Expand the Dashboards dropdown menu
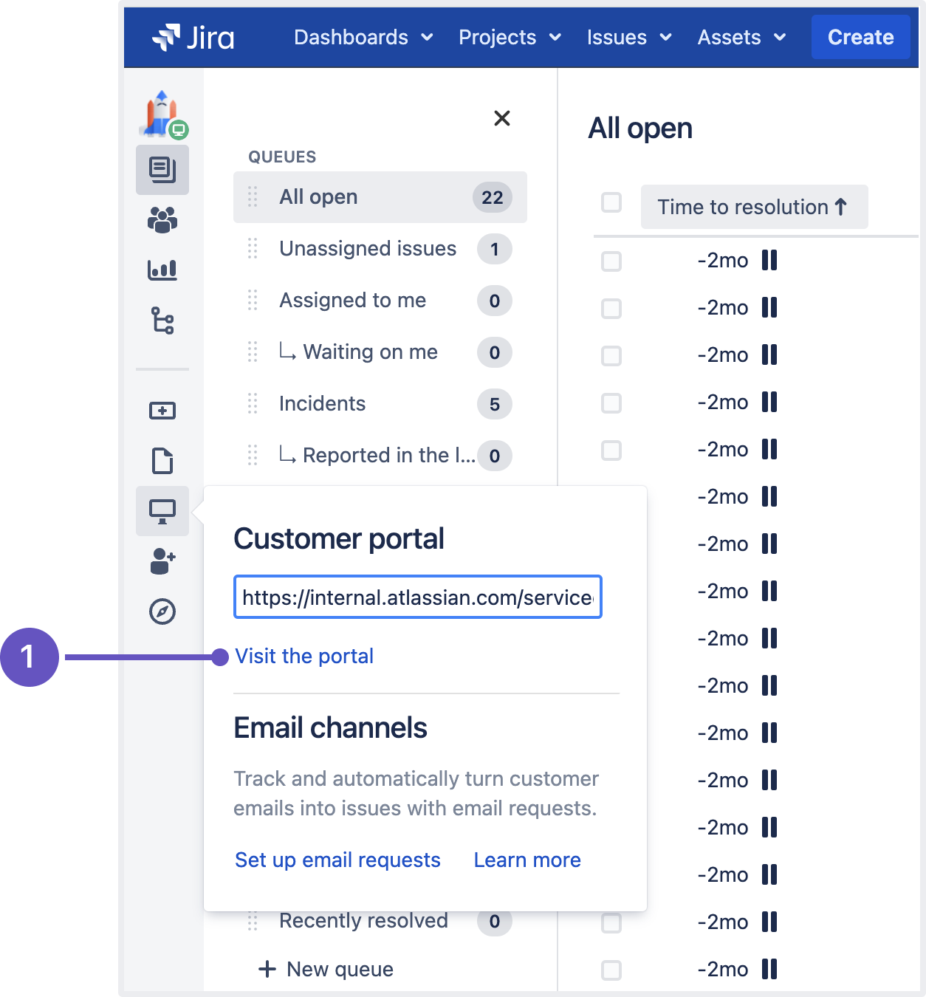The height and width of the screenshot is (997, 926). pyautogui.click(x=363, y=37)
